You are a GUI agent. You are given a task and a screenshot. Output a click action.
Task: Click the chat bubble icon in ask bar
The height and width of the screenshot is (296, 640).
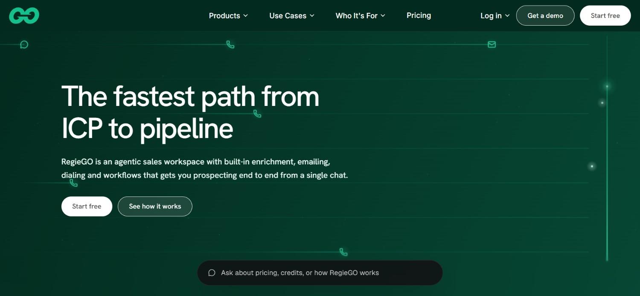pyautogui.click(x=212, y=273)
